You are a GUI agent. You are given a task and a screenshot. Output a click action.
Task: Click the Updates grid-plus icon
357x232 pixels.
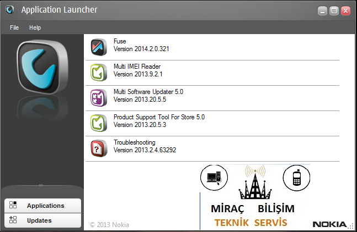[x=13, y=220]
